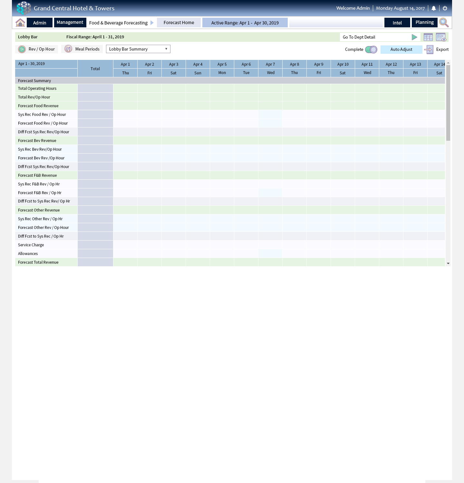Click the power/logout icon
This screenshot has width=464, height=483.
445,8
